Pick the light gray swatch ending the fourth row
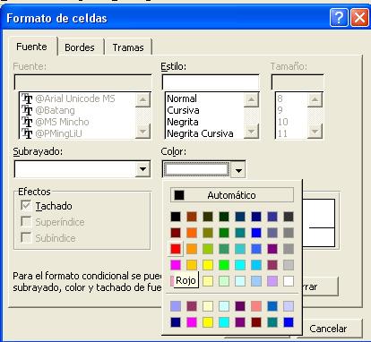Image resolution: width=371 pixels, height=342 pixels. (289, 265)
